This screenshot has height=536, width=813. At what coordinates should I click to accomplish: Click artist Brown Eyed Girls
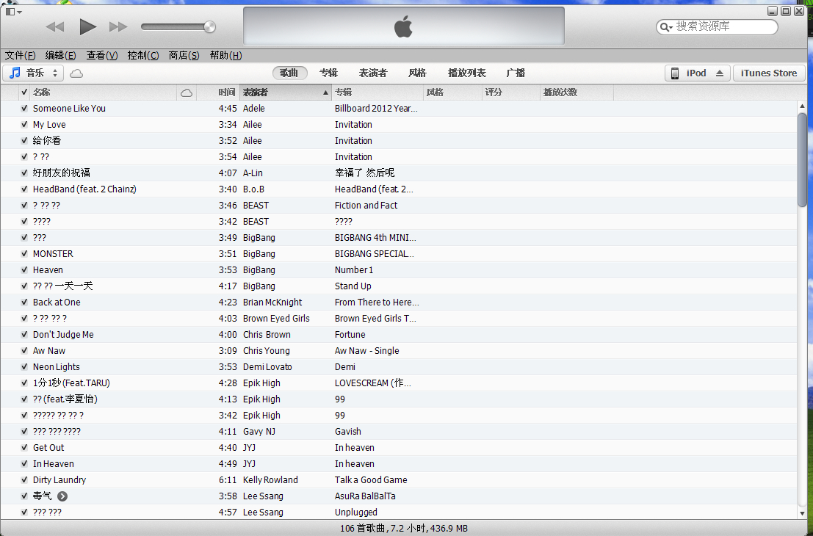[x=276, y=318]
